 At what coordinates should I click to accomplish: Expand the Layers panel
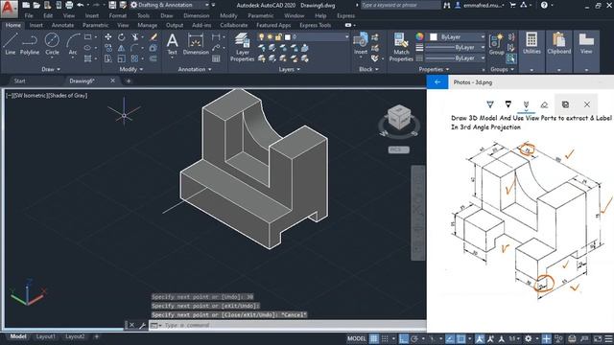(x=290, y=69)
